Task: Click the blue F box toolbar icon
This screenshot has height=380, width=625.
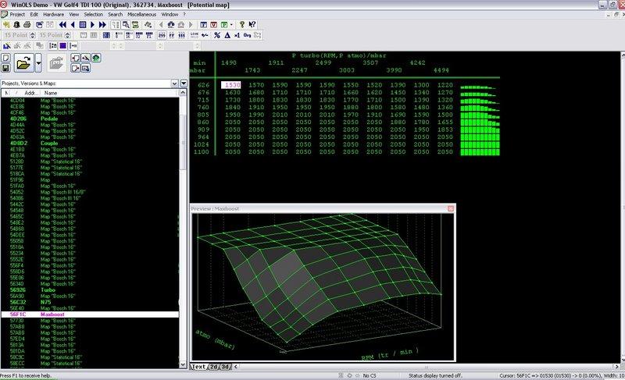Action: [x=204, y=25]
